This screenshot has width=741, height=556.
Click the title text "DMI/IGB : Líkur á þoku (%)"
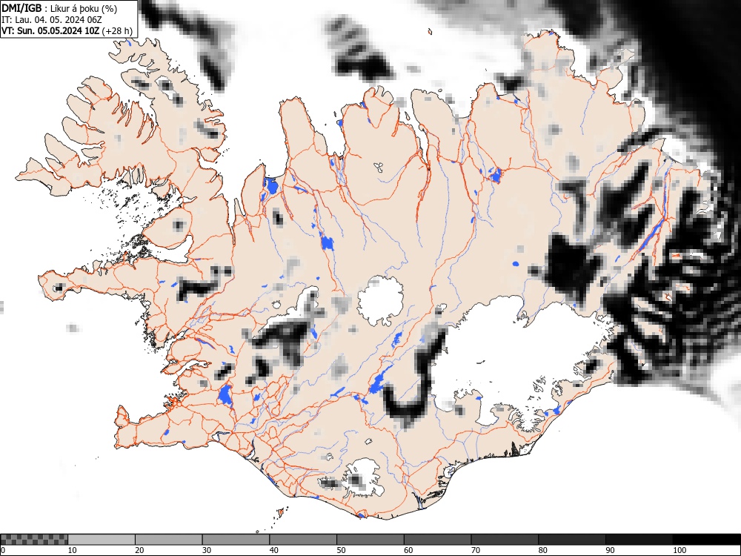(59, 8)
